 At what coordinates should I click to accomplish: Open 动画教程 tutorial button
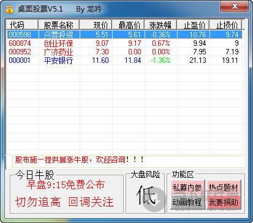coord(187,202)
